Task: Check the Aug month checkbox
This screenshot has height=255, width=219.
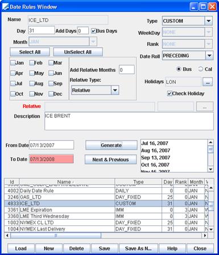Action: click(32, 84)
